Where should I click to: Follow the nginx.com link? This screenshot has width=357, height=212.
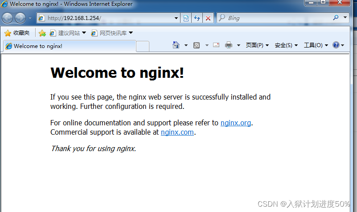coord(177,132)
